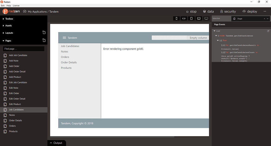Collapse the Invoke getJobCandidates step
This screenshot has height=146, width=271.
pyautogui.click(x=216, y=36)
